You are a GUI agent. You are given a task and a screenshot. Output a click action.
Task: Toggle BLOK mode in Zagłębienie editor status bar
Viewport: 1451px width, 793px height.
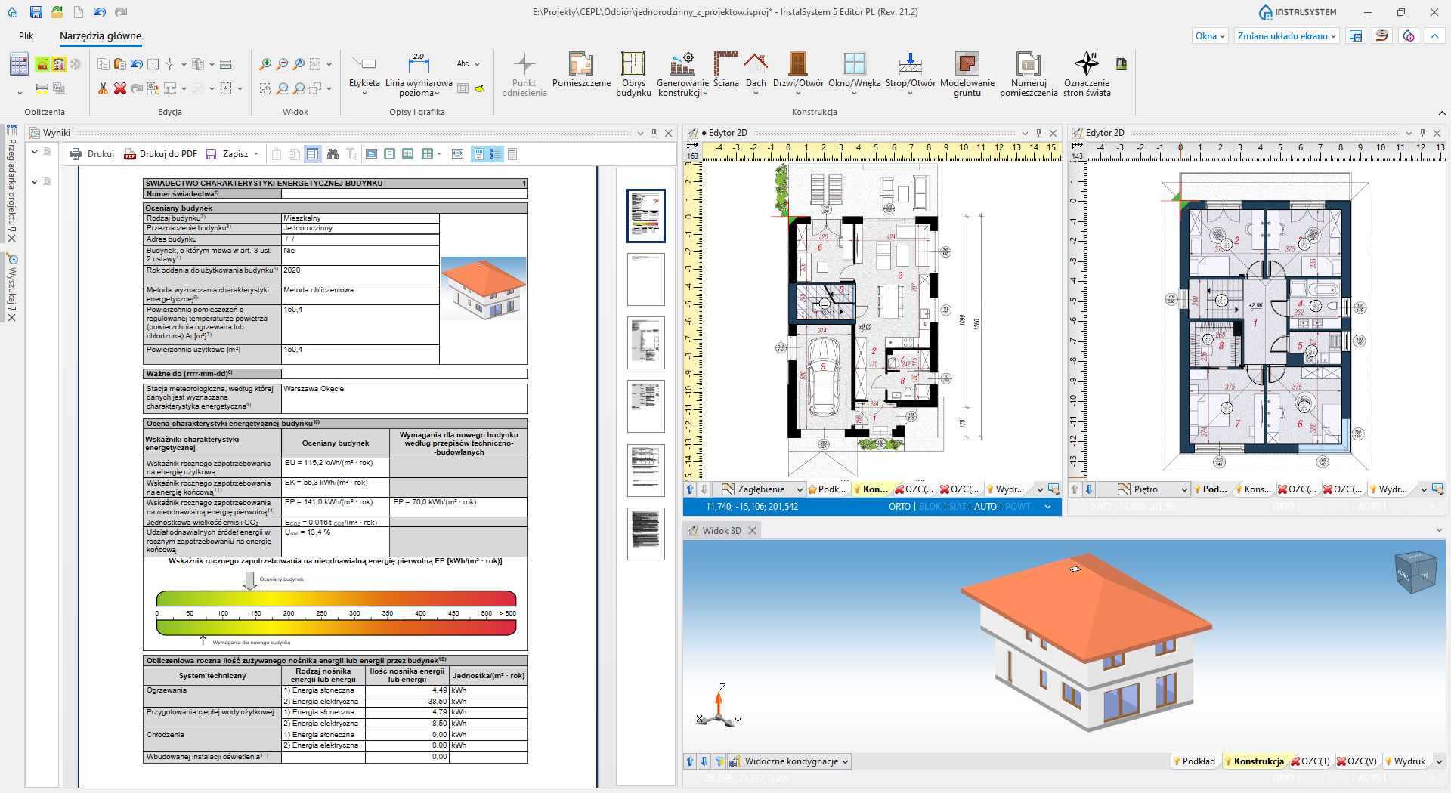[930, 507]
